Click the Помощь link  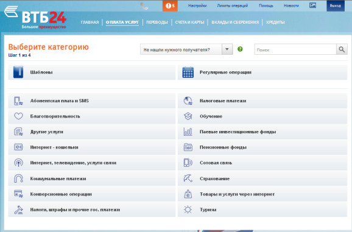[266, 5]
